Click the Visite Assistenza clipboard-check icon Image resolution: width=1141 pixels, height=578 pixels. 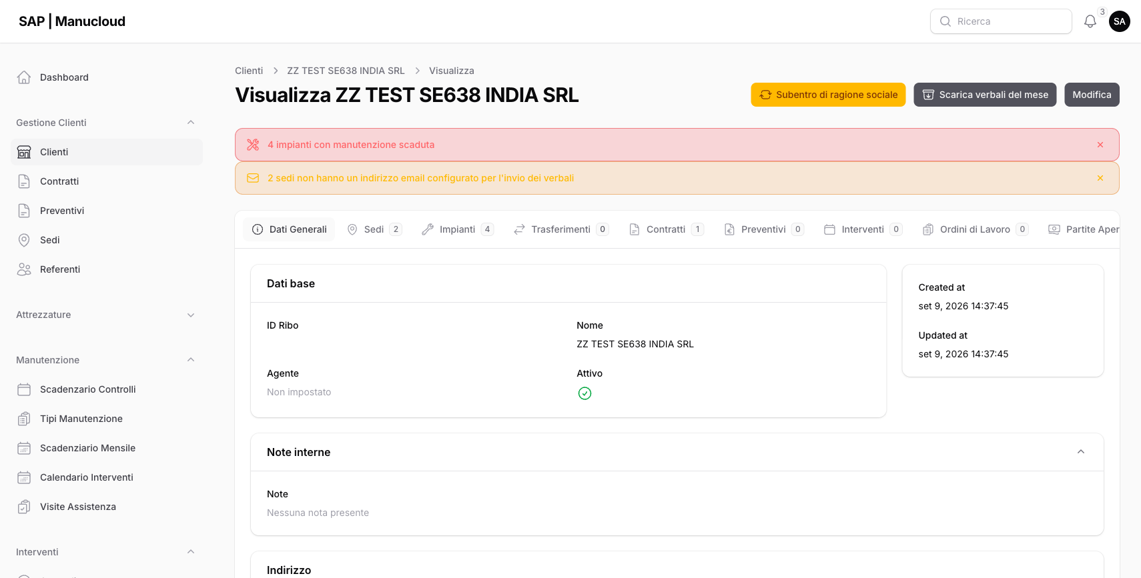(24, 507)
